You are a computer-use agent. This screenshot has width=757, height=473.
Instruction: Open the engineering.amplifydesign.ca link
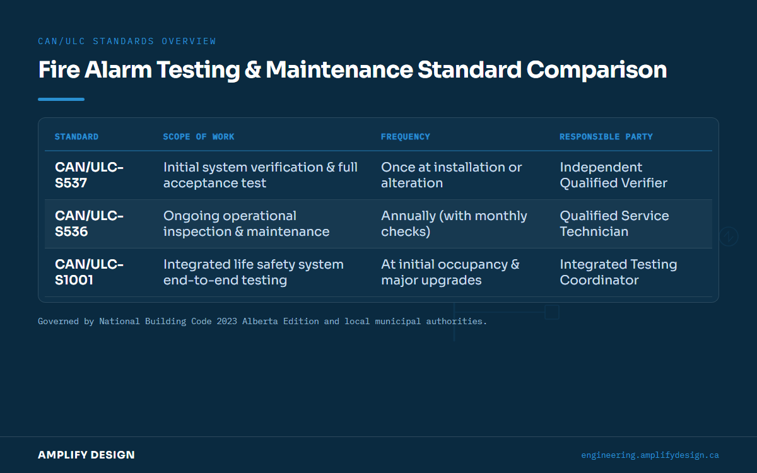pos(650,455)
